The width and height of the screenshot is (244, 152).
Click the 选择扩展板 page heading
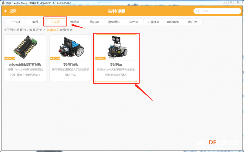click(116, 11)
